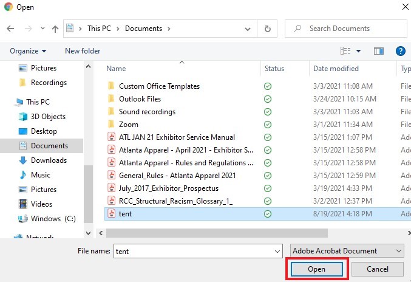Change the file view layout icon

(345, 50)
